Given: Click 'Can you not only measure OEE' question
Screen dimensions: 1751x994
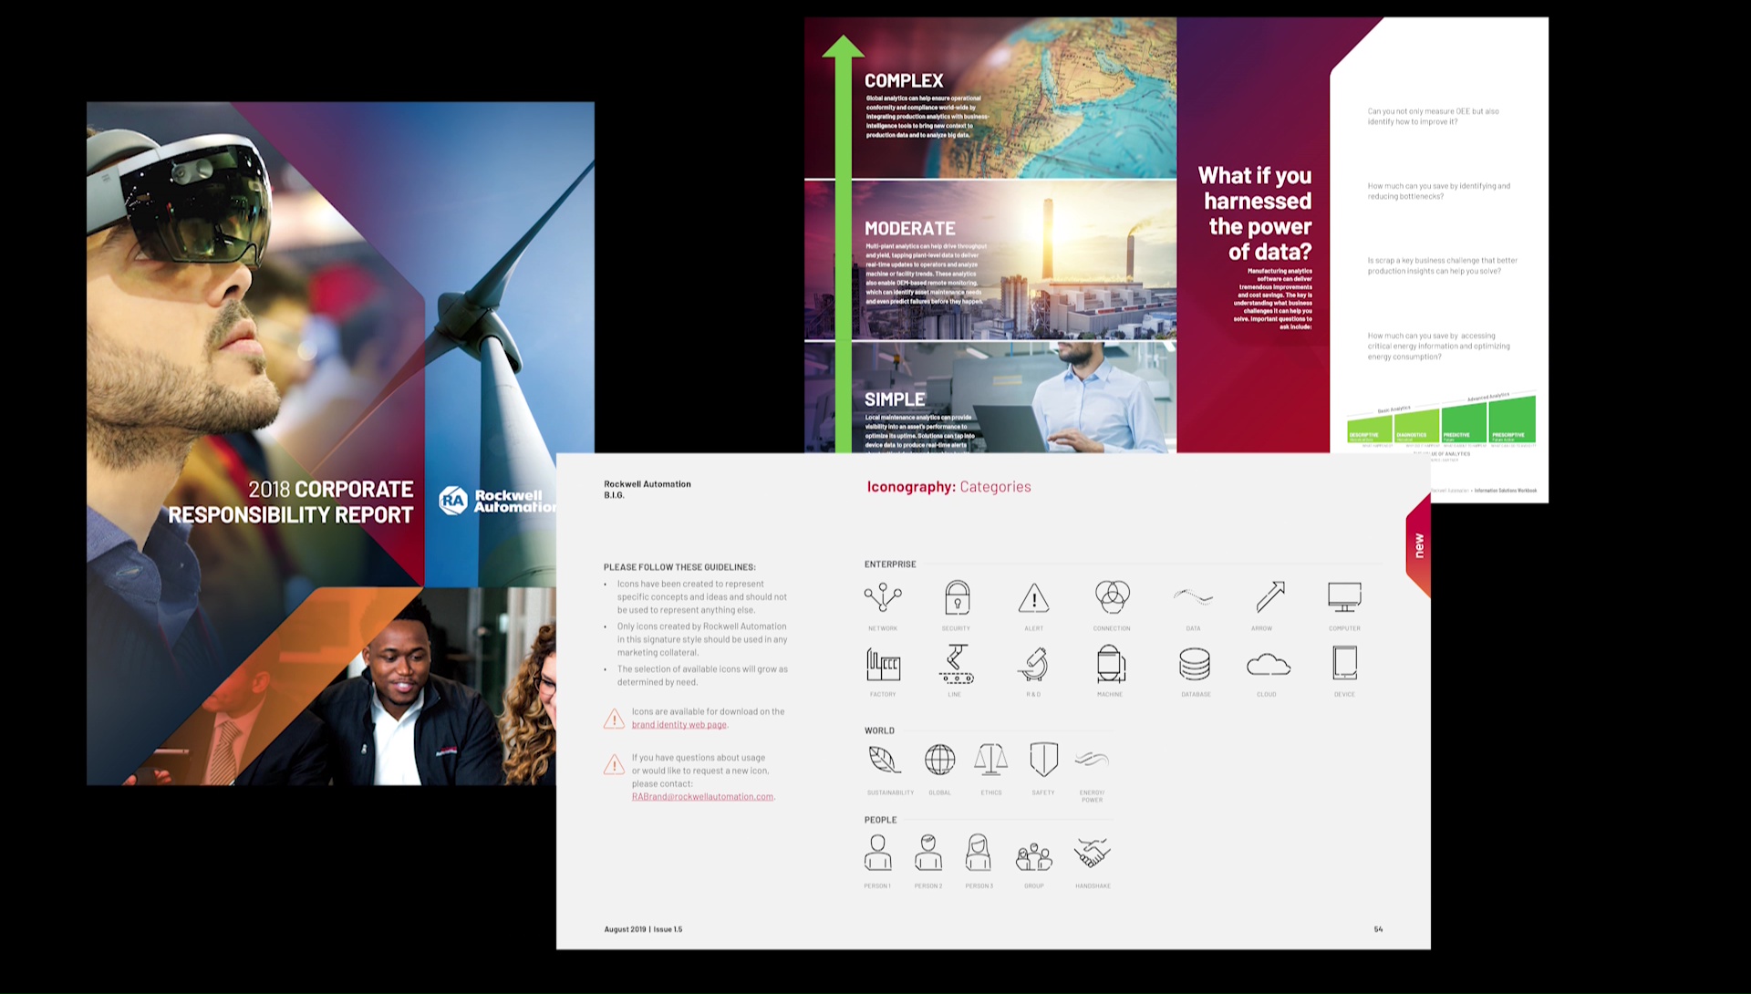Looking at the screenshot, I should point(1433,117).
